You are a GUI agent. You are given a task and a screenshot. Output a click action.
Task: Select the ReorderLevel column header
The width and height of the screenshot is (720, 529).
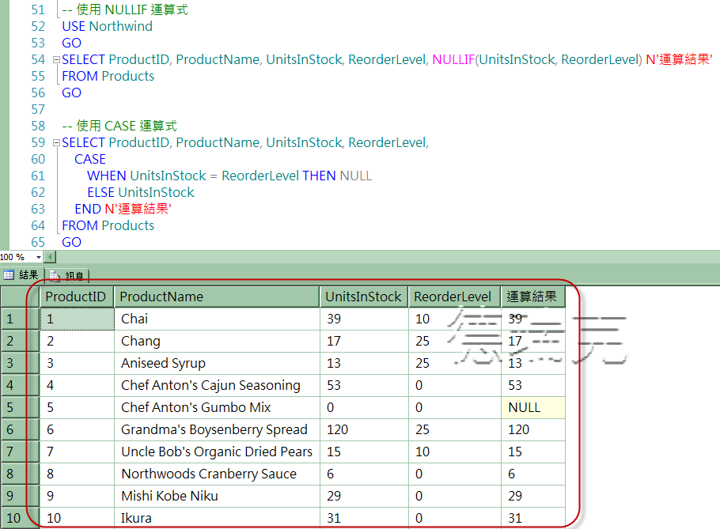(453, 296)
